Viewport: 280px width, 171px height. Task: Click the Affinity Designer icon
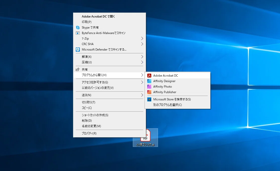coord(149,81)
